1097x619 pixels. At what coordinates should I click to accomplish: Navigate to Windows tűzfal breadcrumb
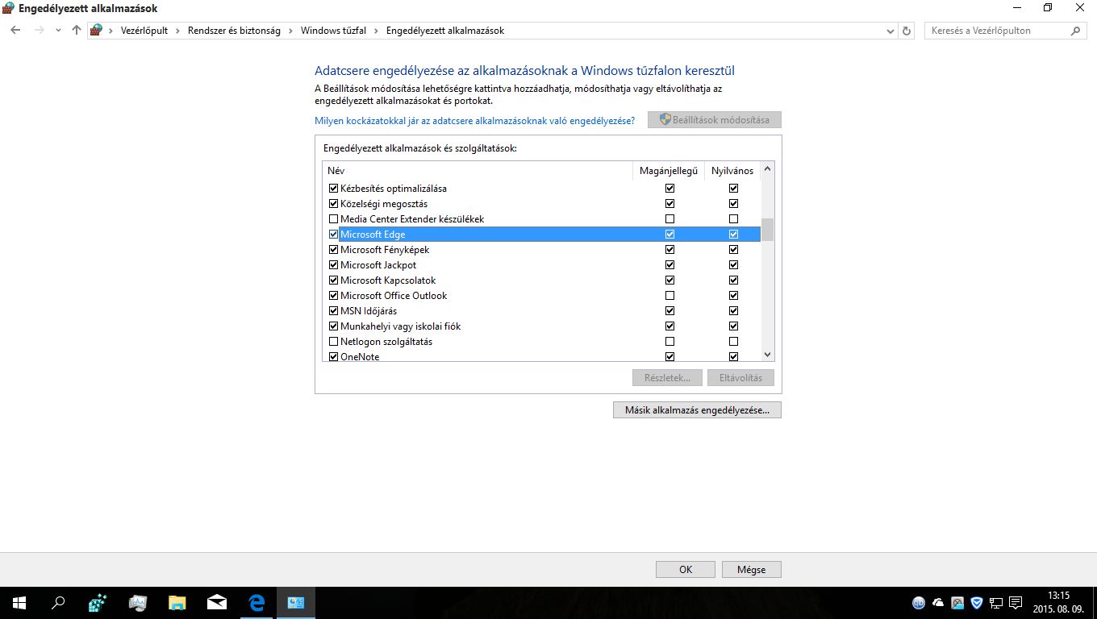click(x=333, y=31)
